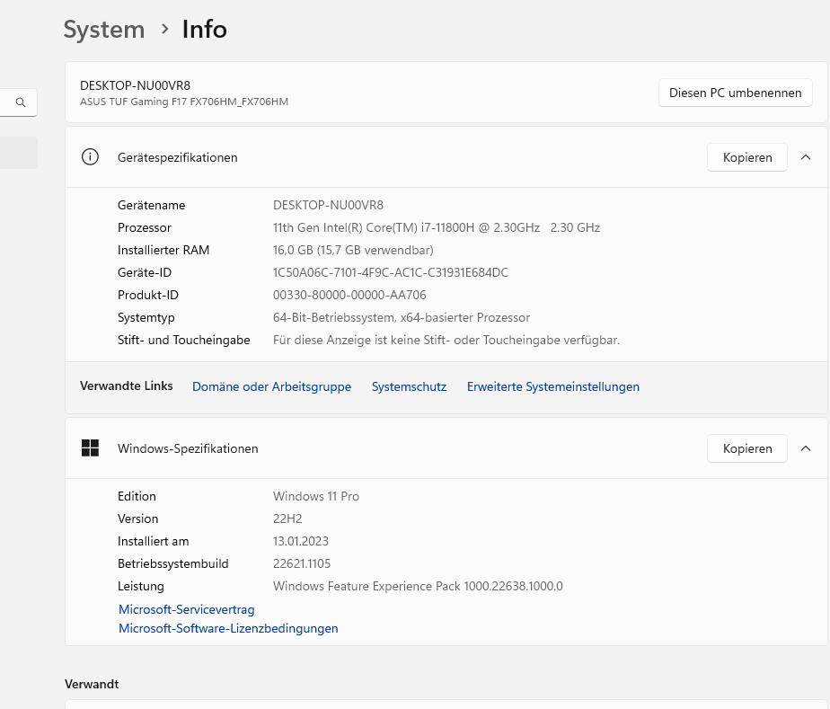Open the Domäne oder Arbeitsgruppe link
The height and width of the screenshot is (709, 830).
tap(271, 386)
